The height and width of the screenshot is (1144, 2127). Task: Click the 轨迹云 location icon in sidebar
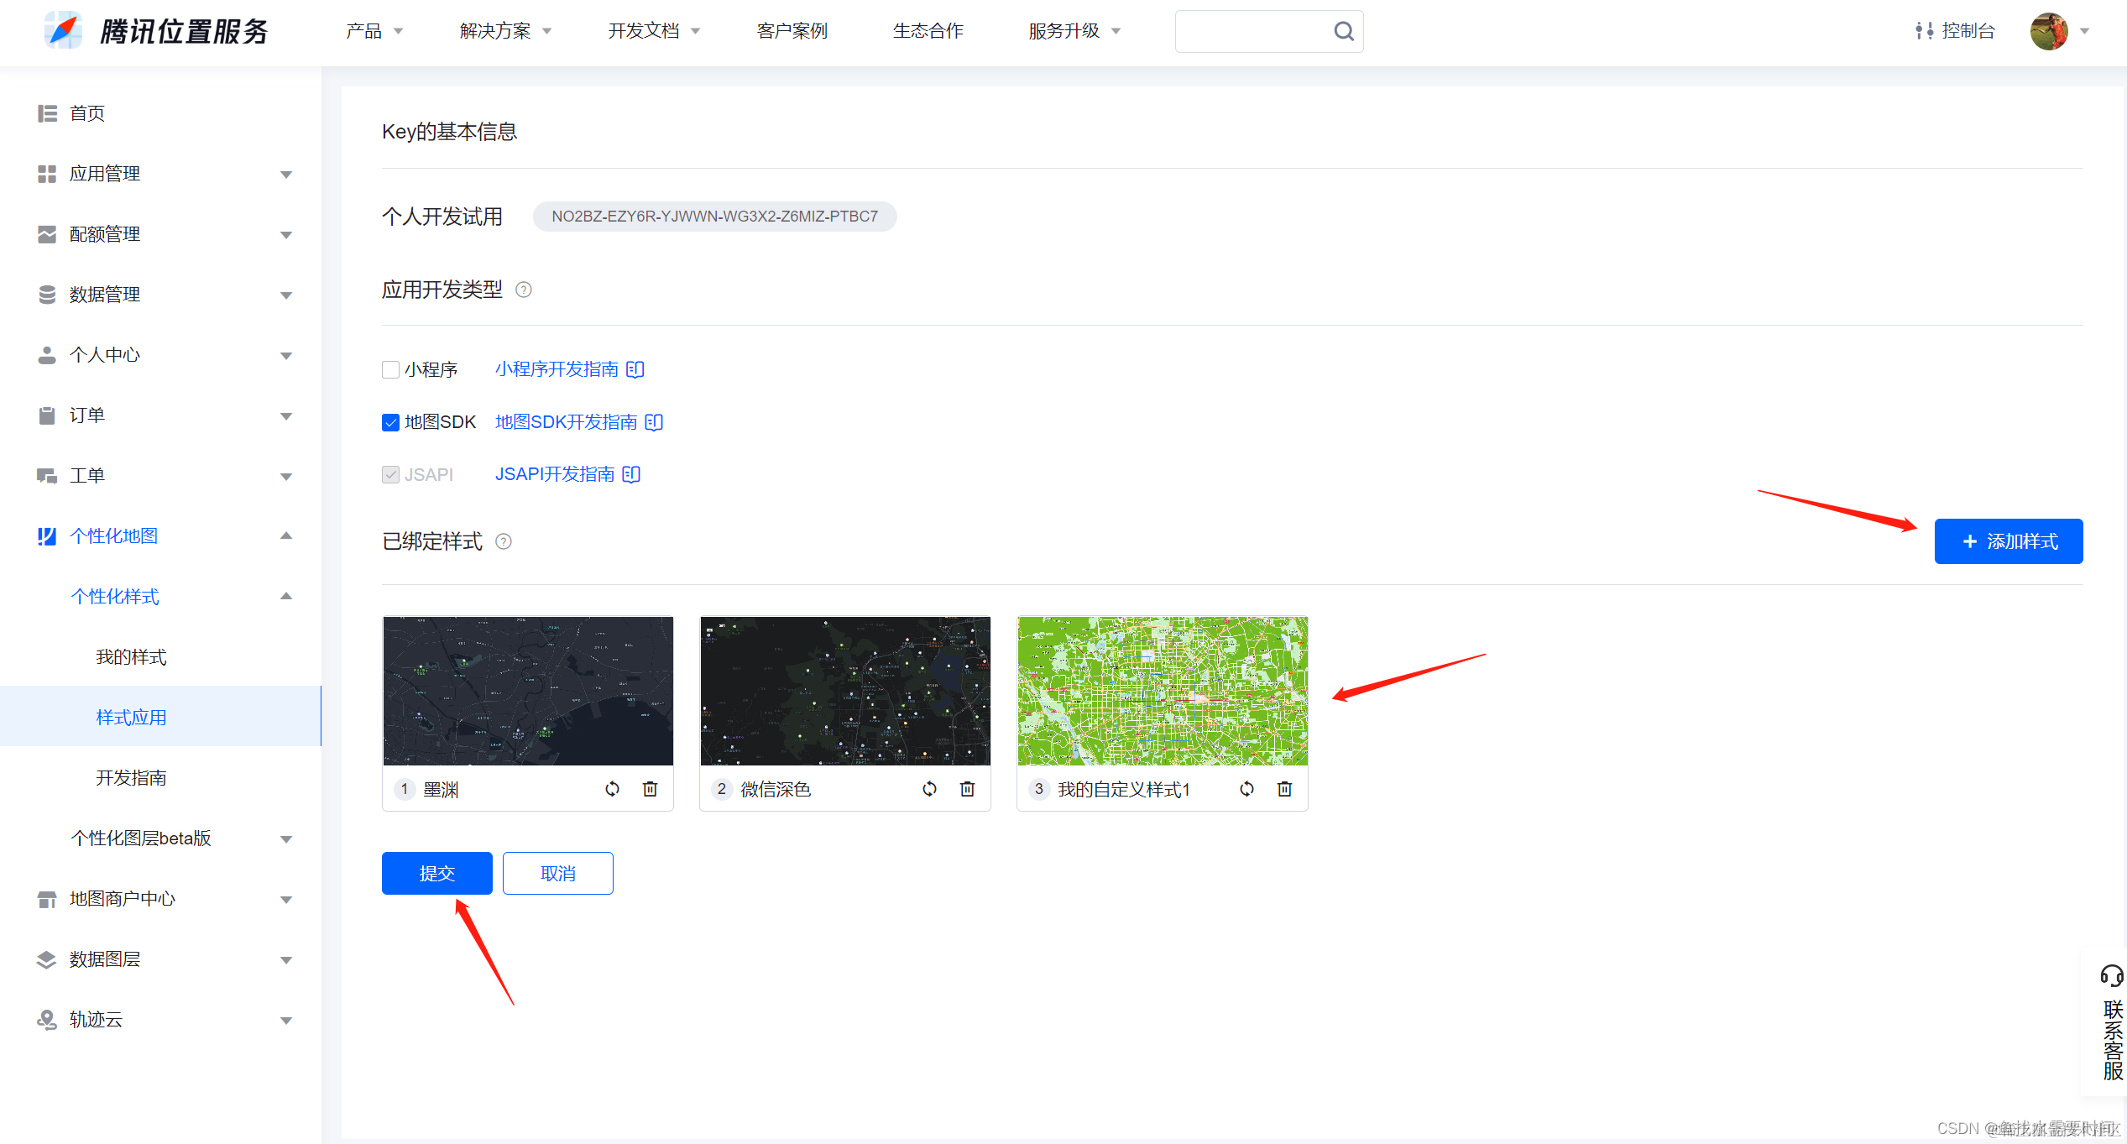(47, 1020)
